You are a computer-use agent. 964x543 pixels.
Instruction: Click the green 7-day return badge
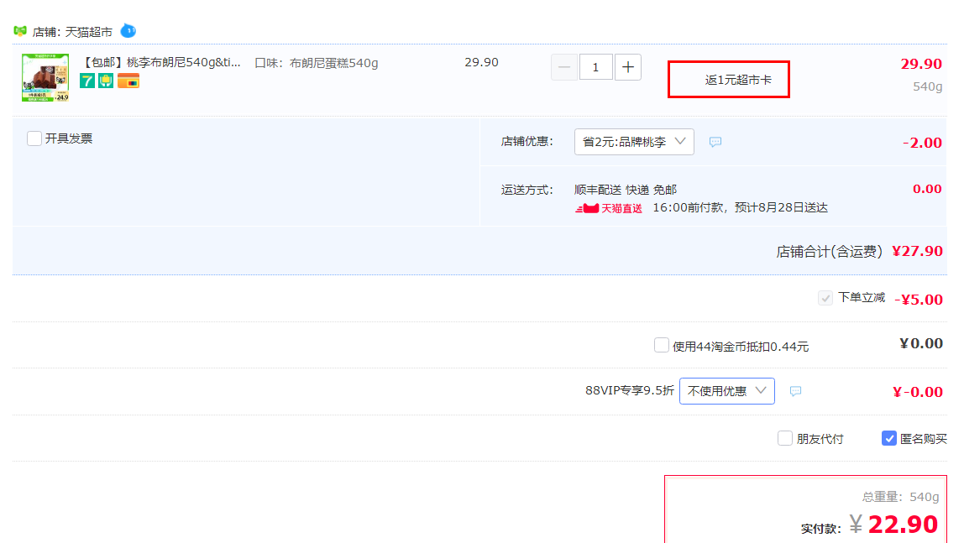(x=87, y=81)
